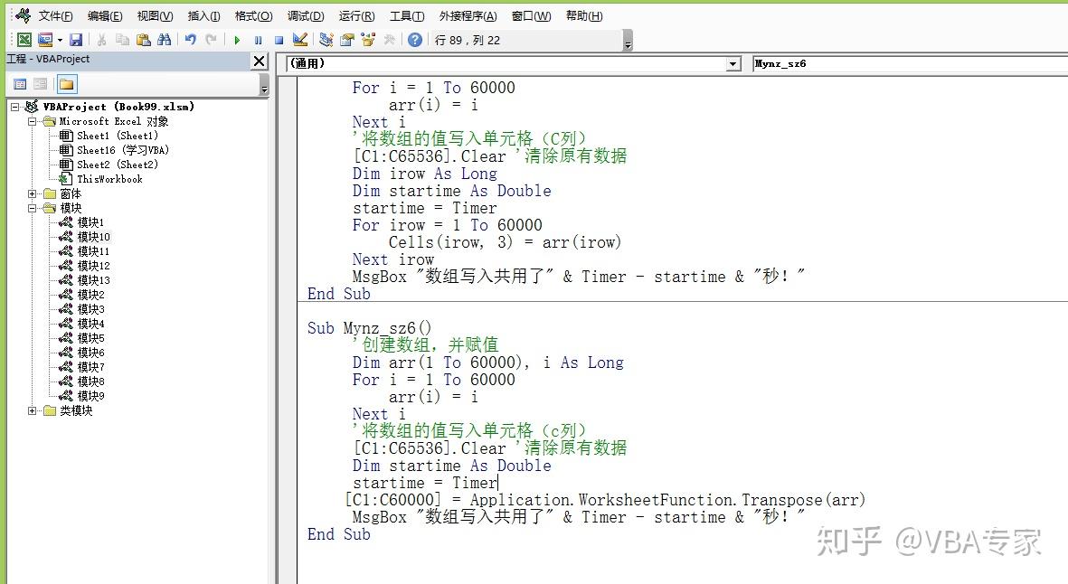Open the Object Browser toolbar icon
1068x584 pixels.
click(x=368, y=40)
